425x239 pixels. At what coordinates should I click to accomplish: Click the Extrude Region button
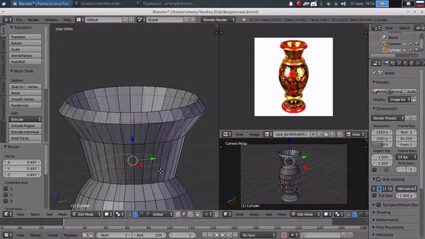click(x=25, y=125)
